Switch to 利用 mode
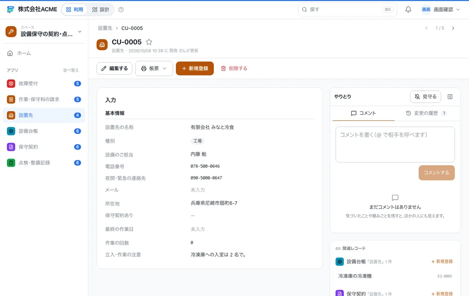Viewport: 469px width, 296px height. pos(74,10)
